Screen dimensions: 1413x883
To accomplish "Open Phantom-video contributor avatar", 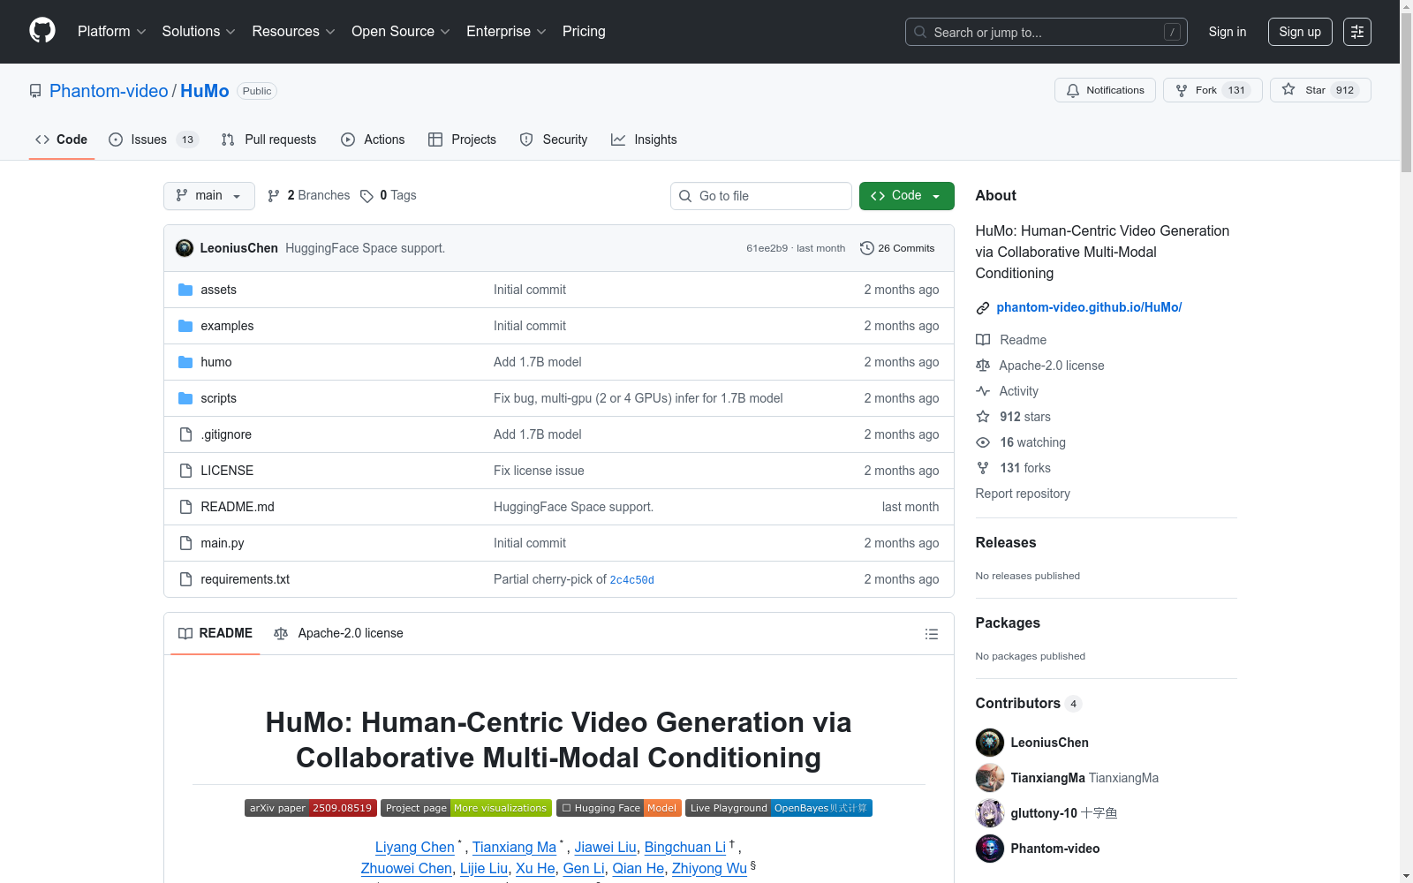I will click(x=990, y=849).
